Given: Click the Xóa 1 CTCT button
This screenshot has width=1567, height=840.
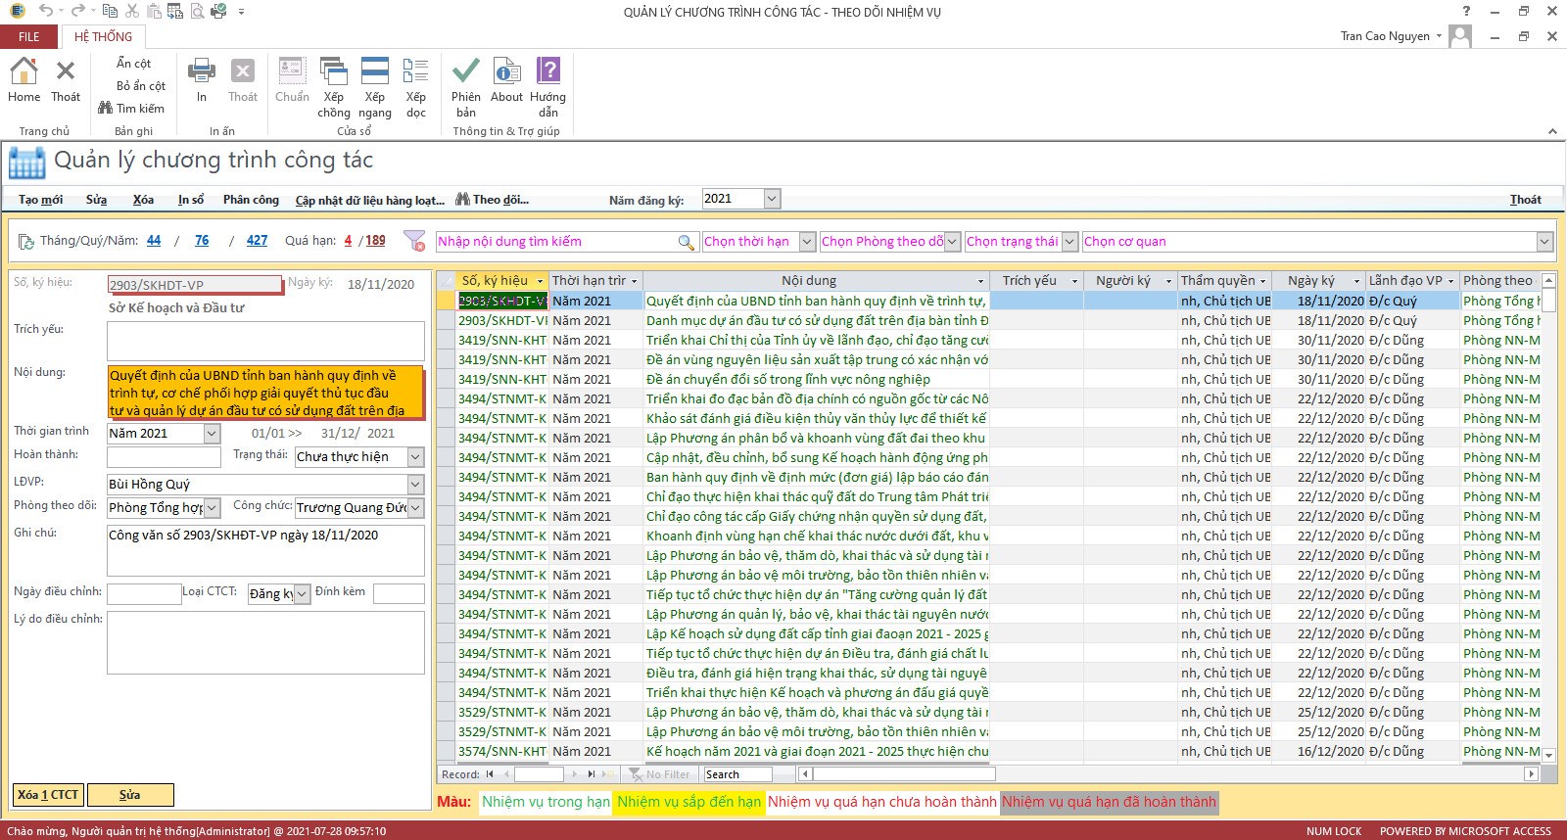Looking at the screenshot, I should point(48,795).
